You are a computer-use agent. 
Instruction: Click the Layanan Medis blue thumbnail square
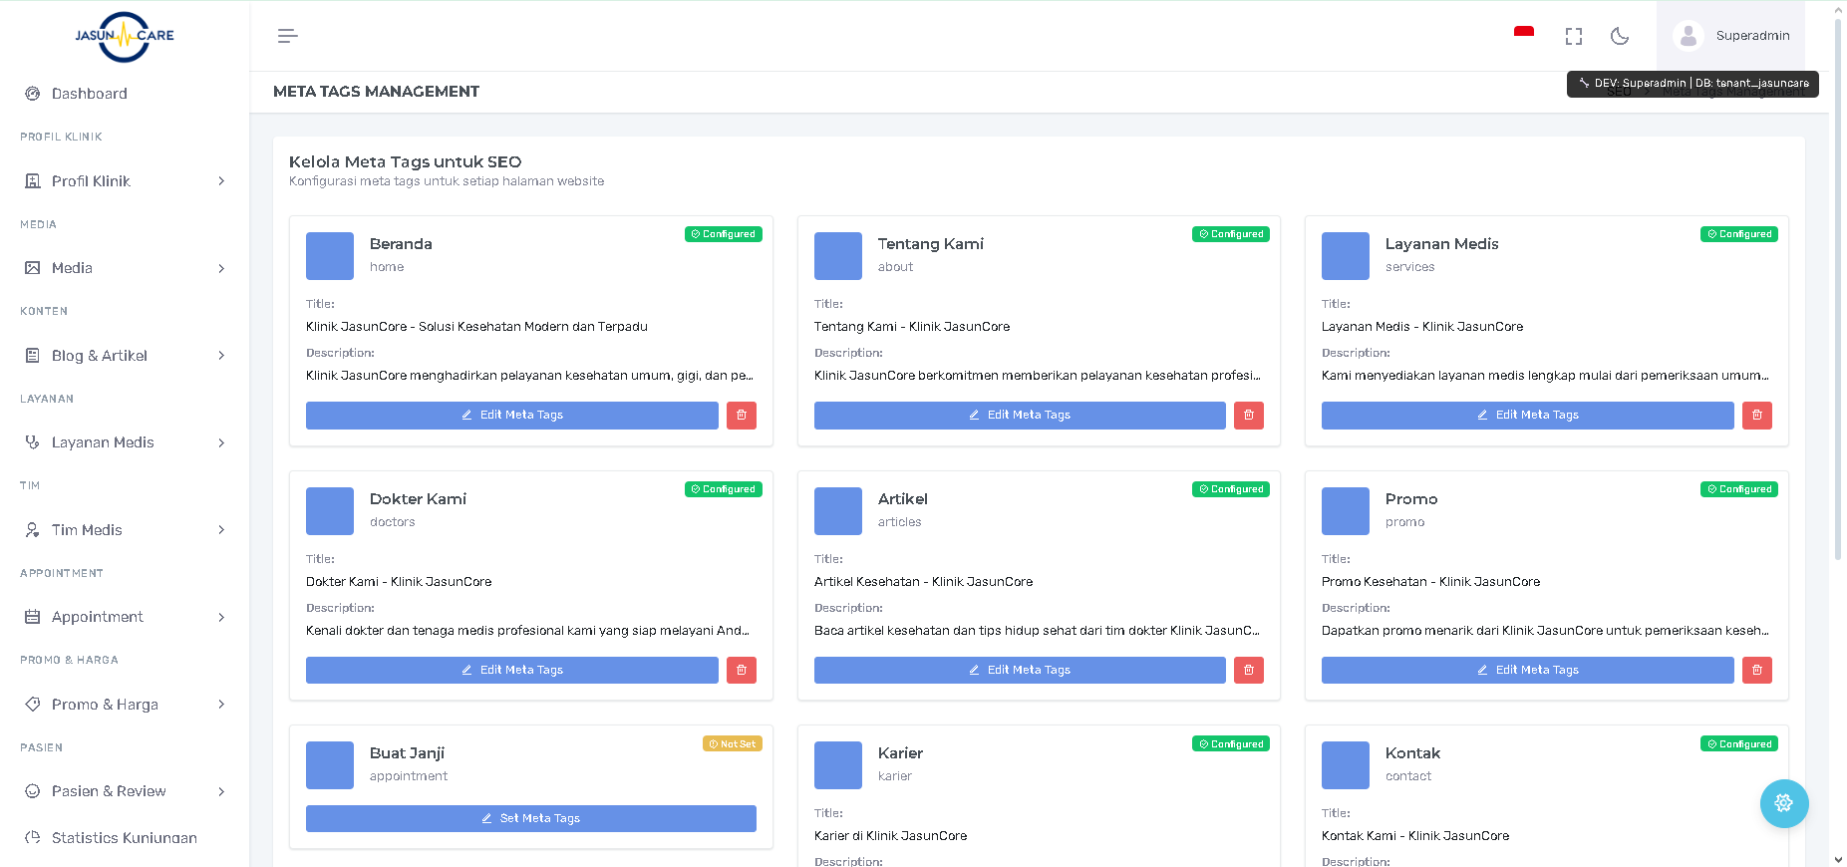point(1345,256)
